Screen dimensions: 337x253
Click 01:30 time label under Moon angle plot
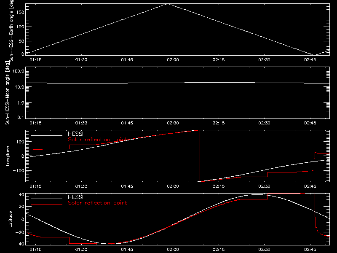tap(81, 123)
